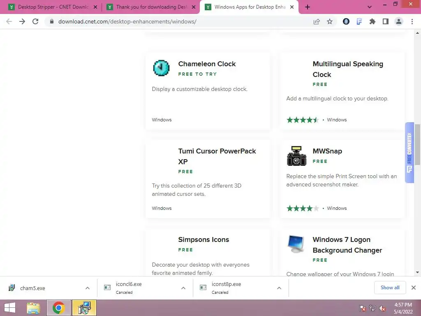
Task: Click the address bar URL
Action: tap(127, 21)
